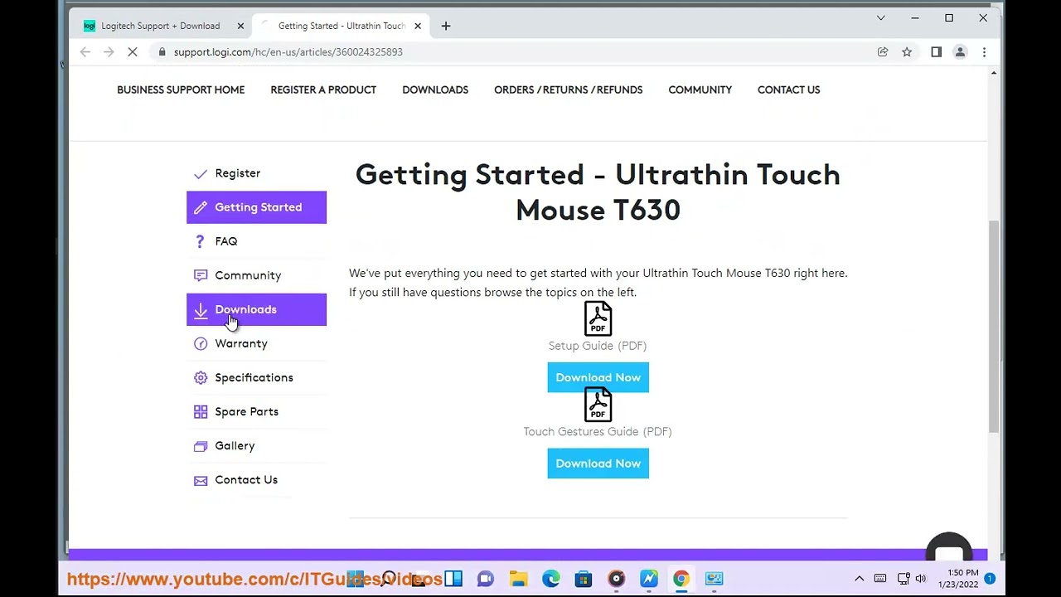Click the site info lock icon
The width and height of the screenshot is (1061, 597).
pyautogui.click(x=162, y=52)
